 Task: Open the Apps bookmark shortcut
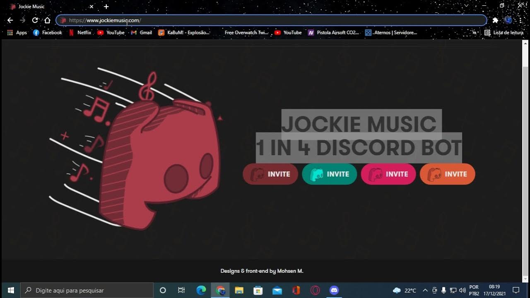pyautogui.click(x=17, y=33)
